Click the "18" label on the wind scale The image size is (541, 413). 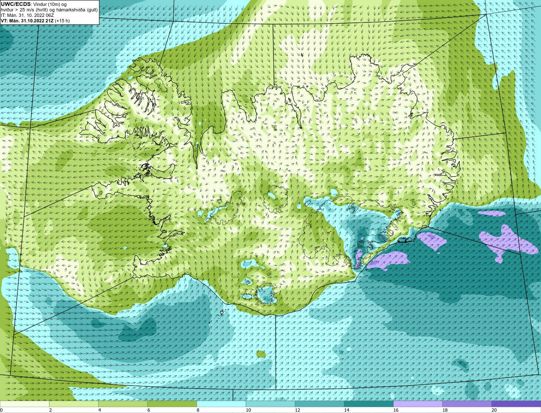[x=445, y=410]
